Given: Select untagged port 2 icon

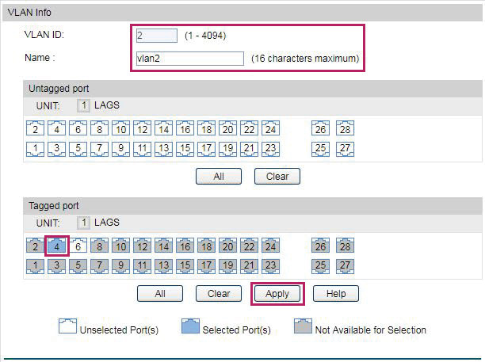Looking at the screenshot, I should pyautogui.click(x=35, y=128).
